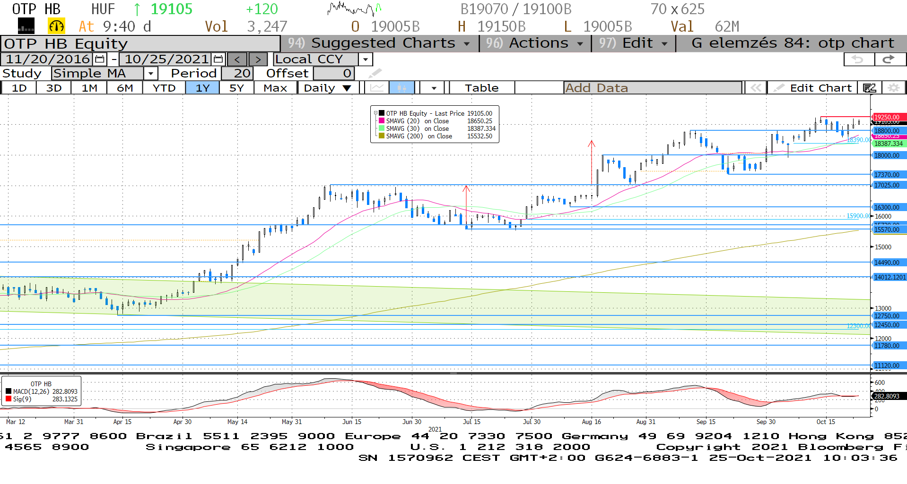Image resolution: width=907 pixels, height=484 pixels.
Task: Click the 12750.00 price level label
Action: [889, 316]
